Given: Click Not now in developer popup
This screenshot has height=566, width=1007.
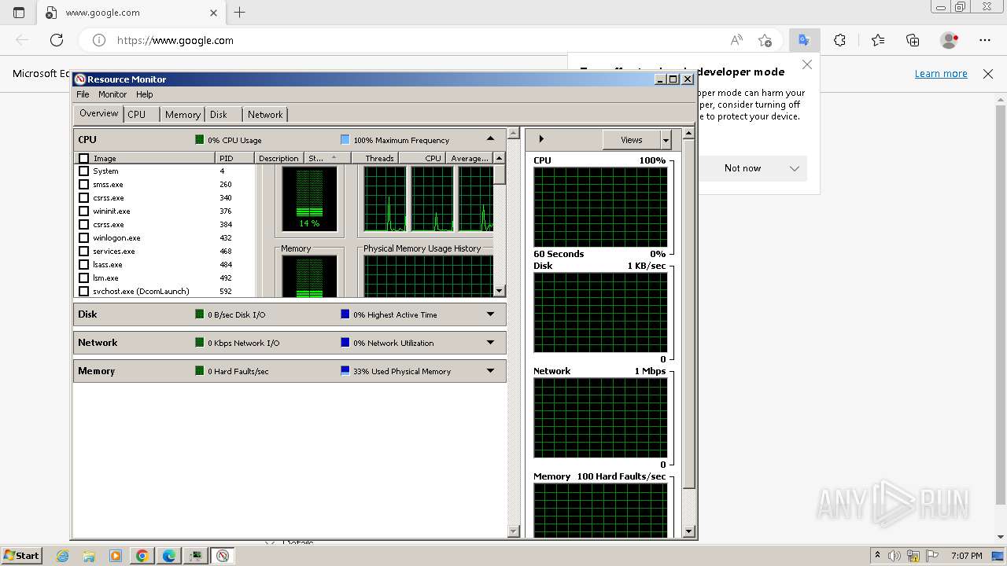Looking at the screenshot, I should tap(743, 168).
